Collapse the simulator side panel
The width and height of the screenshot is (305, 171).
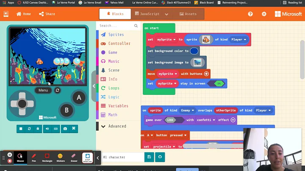(94, 86)
